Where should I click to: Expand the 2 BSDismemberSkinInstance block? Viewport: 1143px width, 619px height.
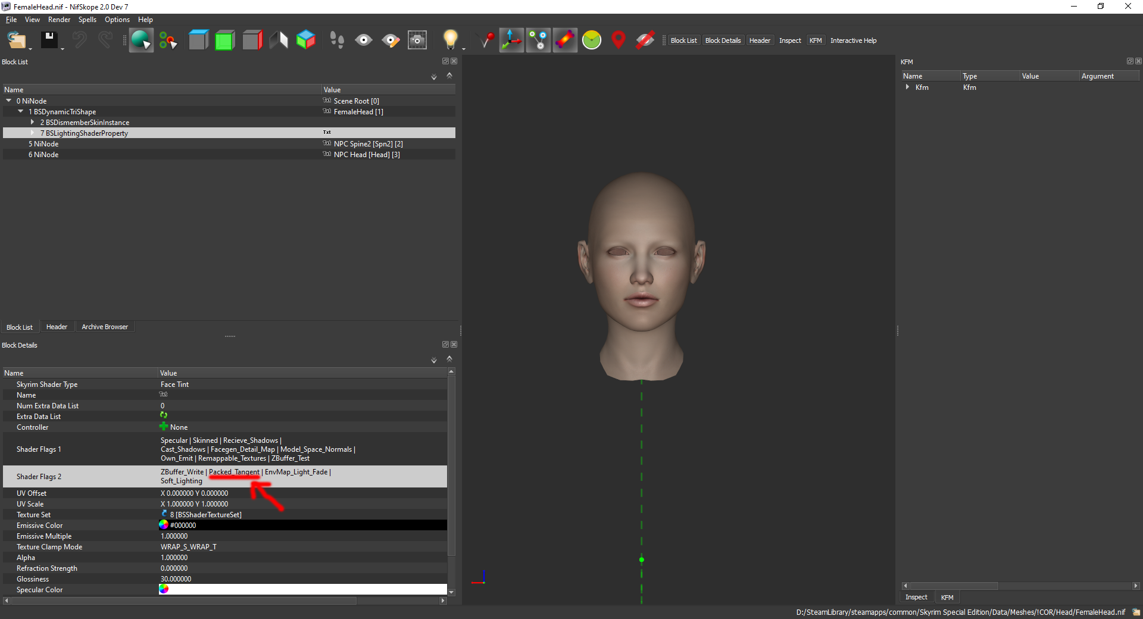coord(32,122)
